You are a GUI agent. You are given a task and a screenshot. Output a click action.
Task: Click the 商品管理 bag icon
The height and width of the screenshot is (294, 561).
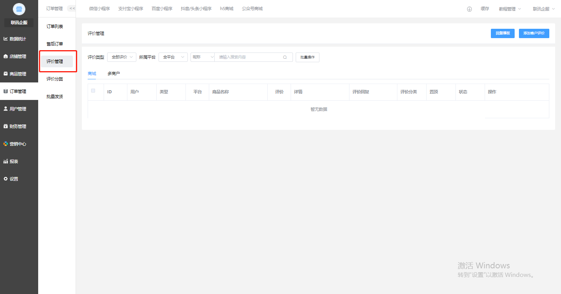(x=5, y=74)
